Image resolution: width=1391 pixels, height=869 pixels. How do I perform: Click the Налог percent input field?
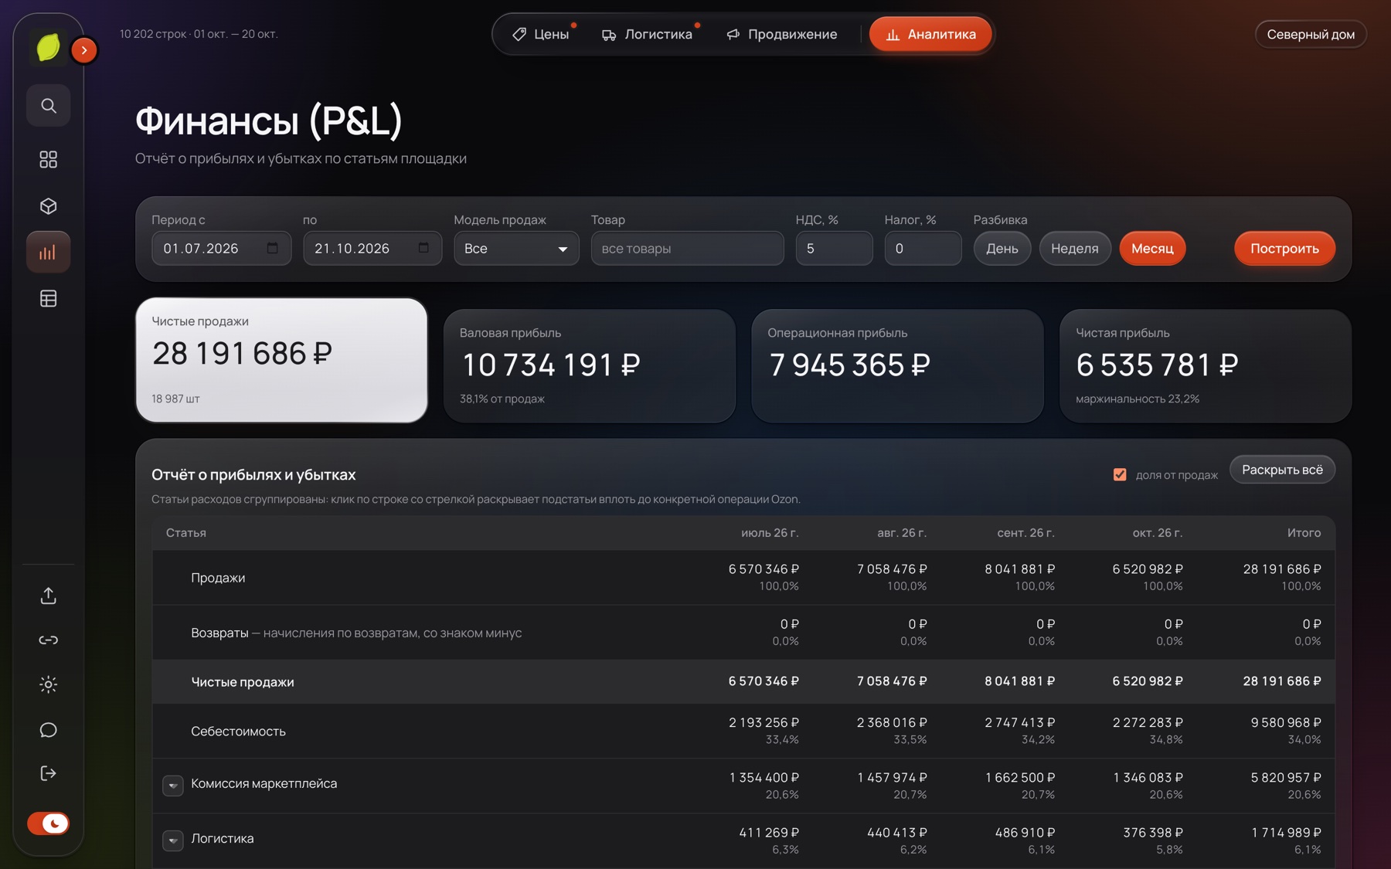pos(923,249)
